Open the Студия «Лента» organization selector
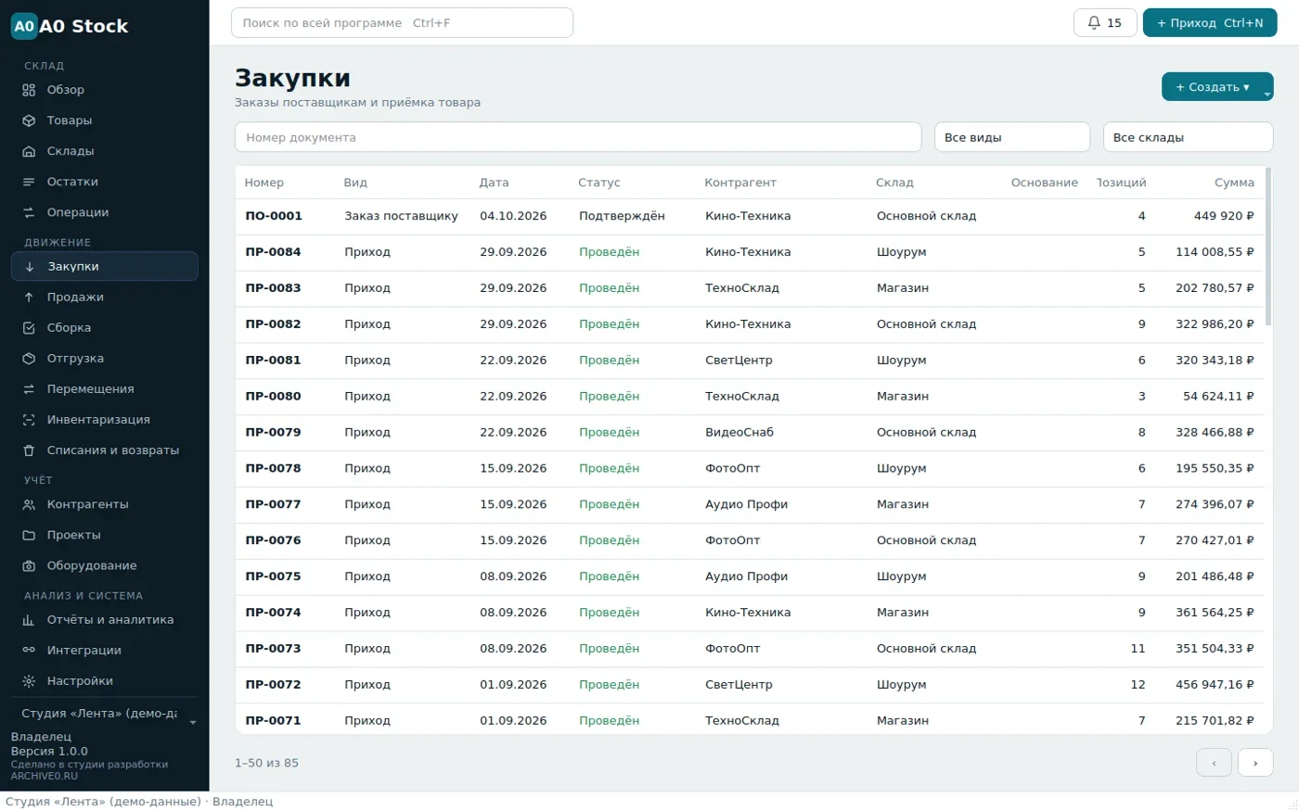Screen dimensions: 1299x811 click(x=105, y=714)
